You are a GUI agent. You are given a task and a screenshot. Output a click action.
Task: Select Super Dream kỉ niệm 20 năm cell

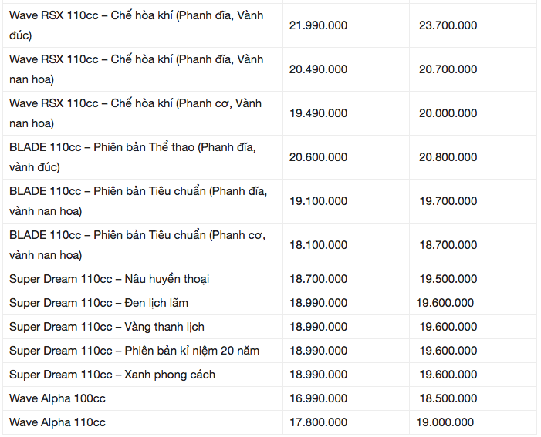click(x=134, y=351)
